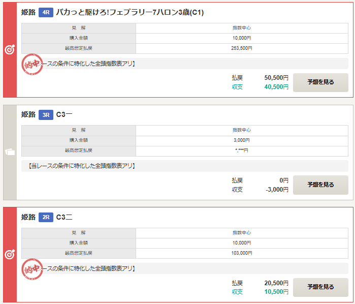Select the 指数中心 cell in the 4R card
Viewport: 355px width, 304px height.
(242, 28)
